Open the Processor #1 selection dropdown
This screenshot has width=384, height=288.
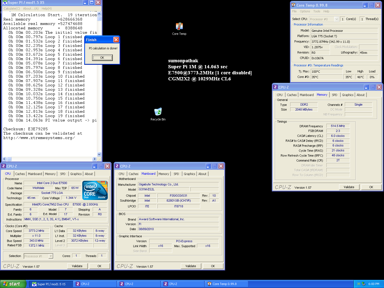(x=51, y=256)
